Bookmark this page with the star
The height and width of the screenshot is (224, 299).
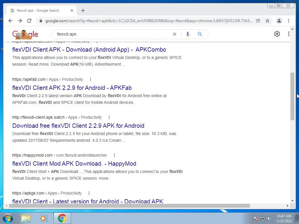(x=267, y=21)
